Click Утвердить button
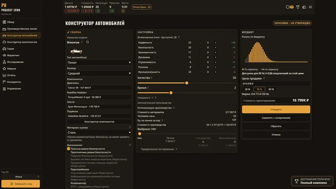The image size is (336, 189). point(276,109)
